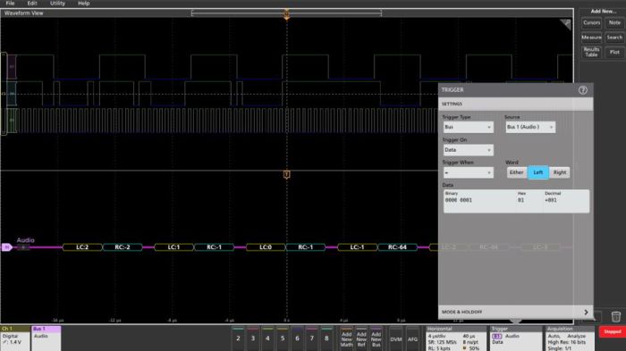This screenshot has width=626, height=351.
Task: Click the Cursors button
Action: (x=591, y=22)
